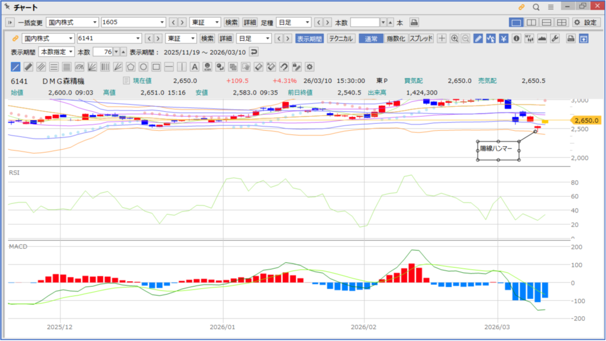Screen dimensions: 606x341
Task: Select the 指数化 display mode
Action: (397, 38)
